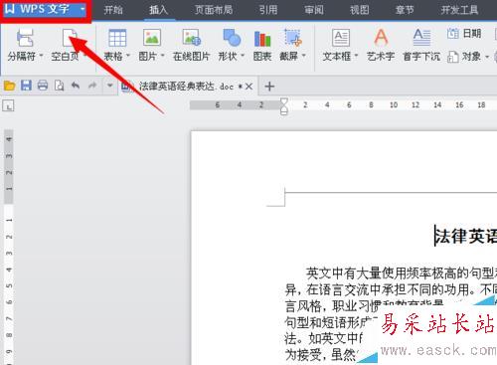Expand the 文本框 dropdown arrow

(356, 56)
